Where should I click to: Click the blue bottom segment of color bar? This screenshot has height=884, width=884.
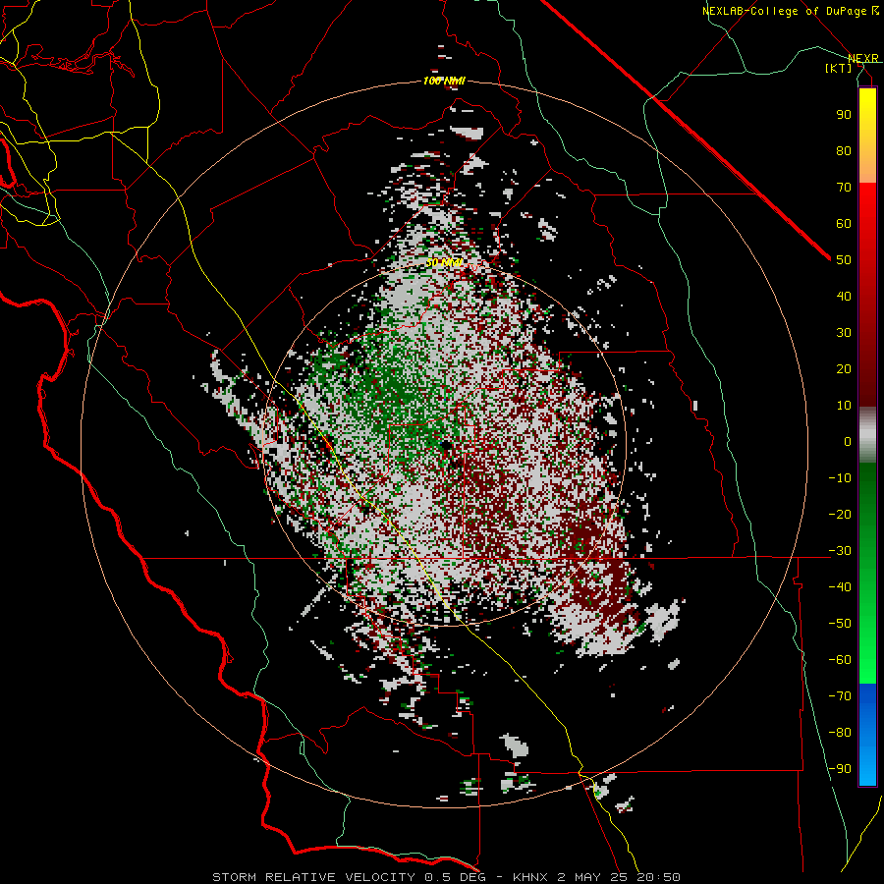pyautogui.click(x=867, y=735)
